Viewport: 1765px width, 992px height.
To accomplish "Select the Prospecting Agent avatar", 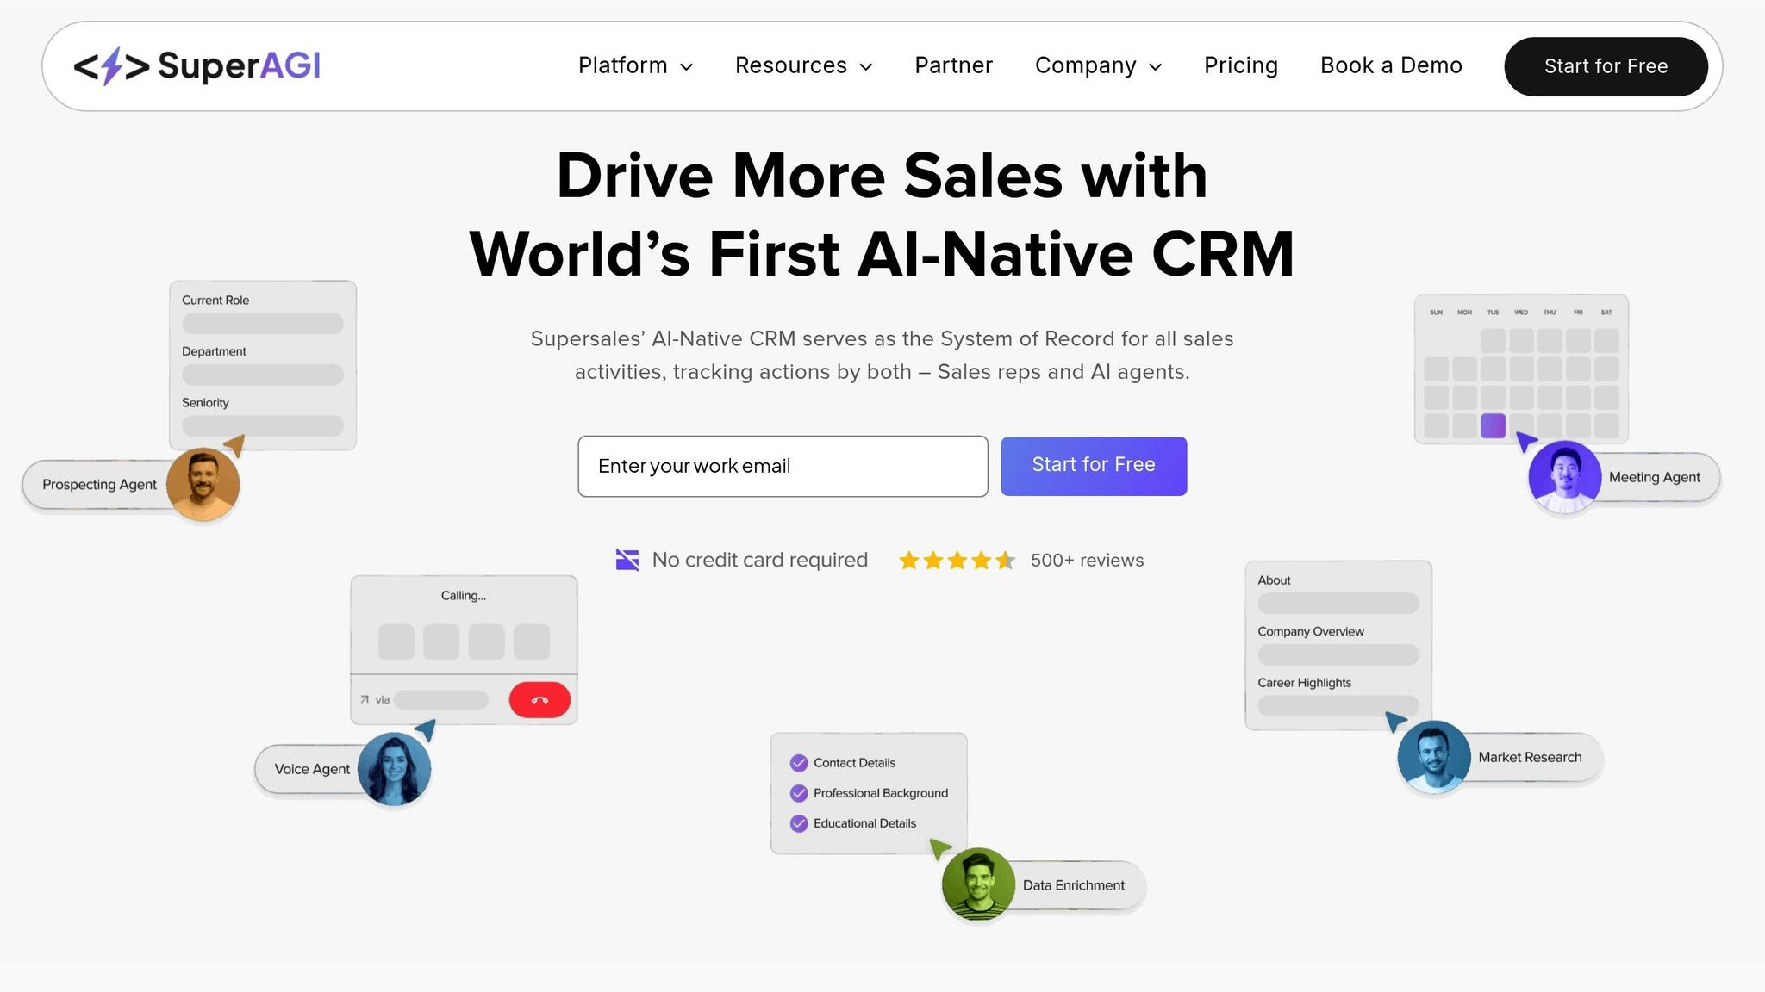I will click(203, 484).
